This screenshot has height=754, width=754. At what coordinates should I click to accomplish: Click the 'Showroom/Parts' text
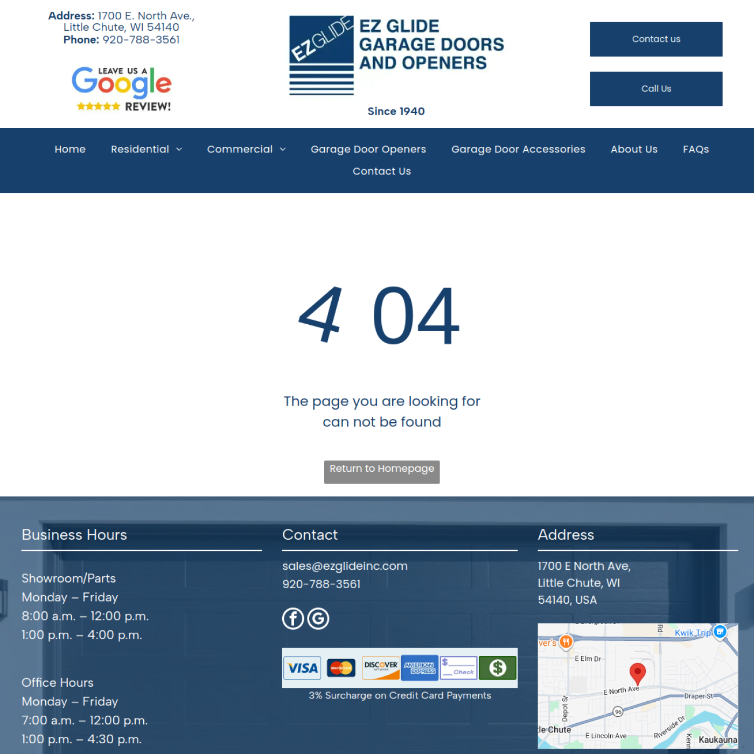68,578
